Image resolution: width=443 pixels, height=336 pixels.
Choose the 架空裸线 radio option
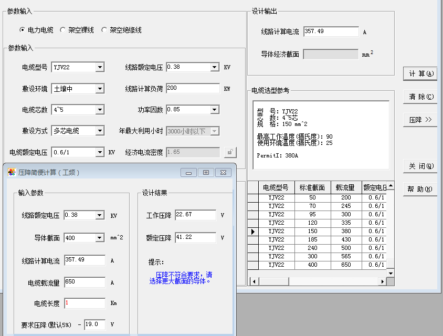[x=63, y=30]
